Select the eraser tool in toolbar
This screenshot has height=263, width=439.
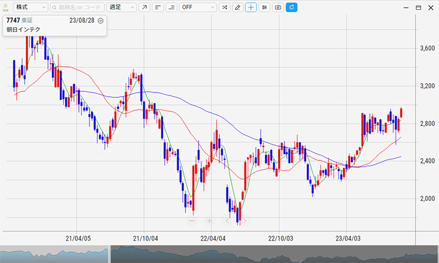click(238, 8)
